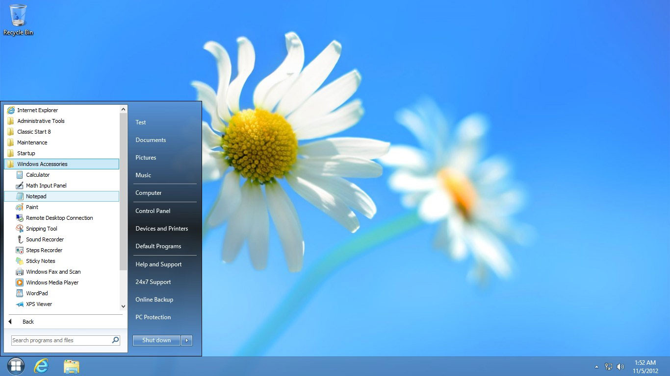Open Sound Recorder microphone icon
Image resolution: width=670 pixels, height=376 pixels.
(x=20, y=239)
